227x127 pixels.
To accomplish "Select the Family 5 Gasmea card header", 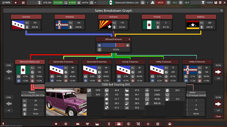I will coord(130,62).
